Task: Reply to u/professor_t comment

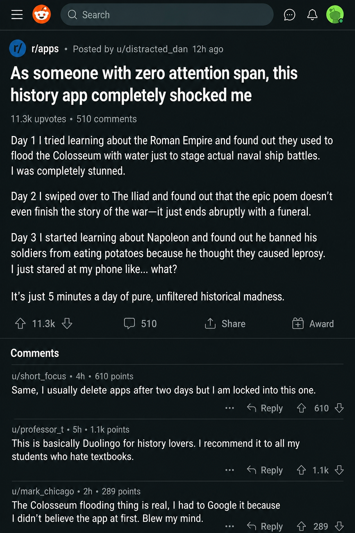Action: (x=265, y=470)
